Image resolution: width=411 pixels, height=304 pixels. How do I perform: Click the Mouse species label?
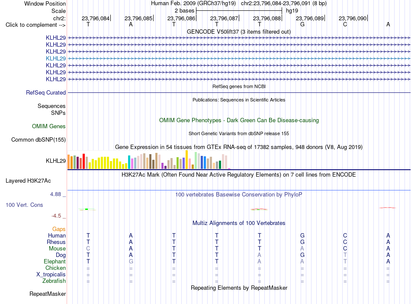[57, 249]
